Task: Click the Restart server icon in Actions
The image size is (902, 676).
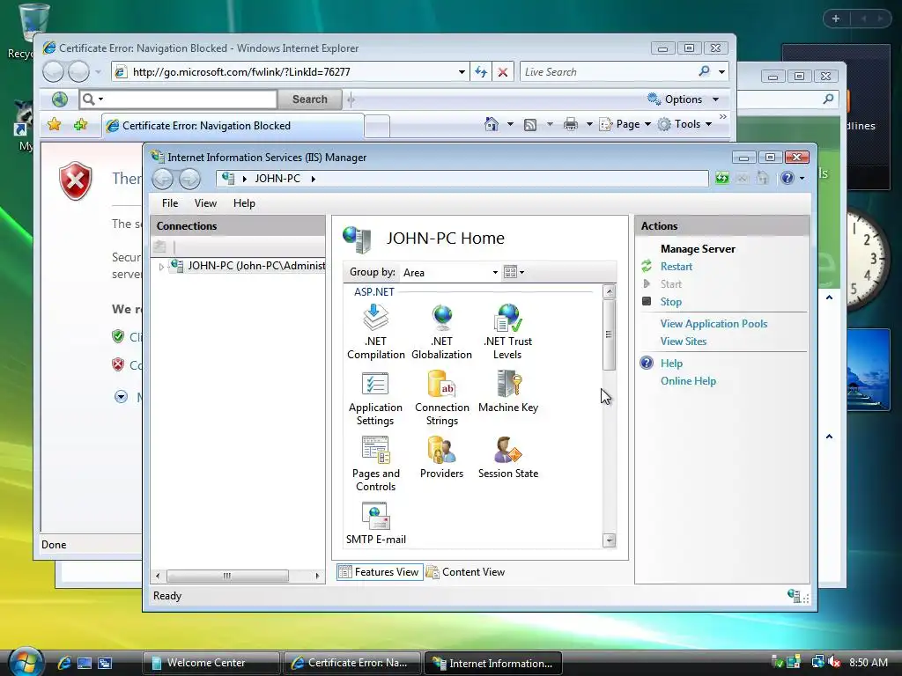Action: 647,266
